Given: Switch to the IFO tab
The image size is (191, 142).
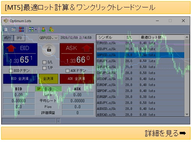Looking at the screenshot, I should point(19,38).
